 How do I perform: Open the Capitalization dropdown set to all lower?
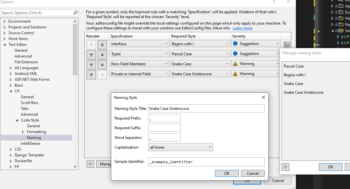(181, 147)
